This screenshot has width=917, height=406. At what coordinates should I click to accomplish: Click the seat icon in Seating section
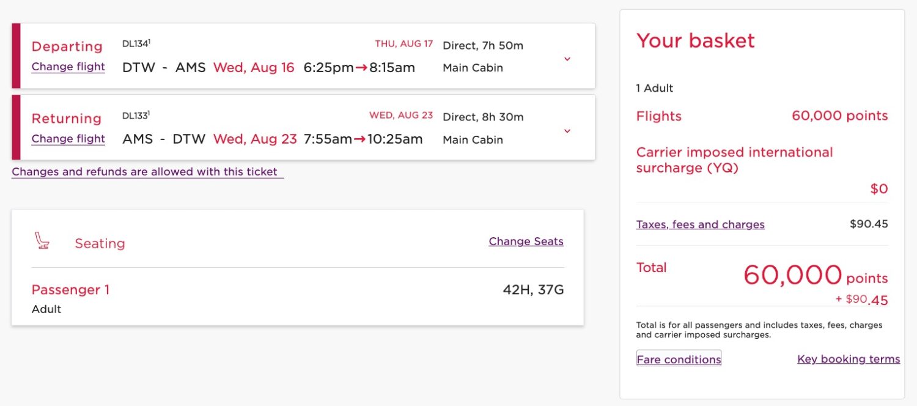(x=42, y=241)
